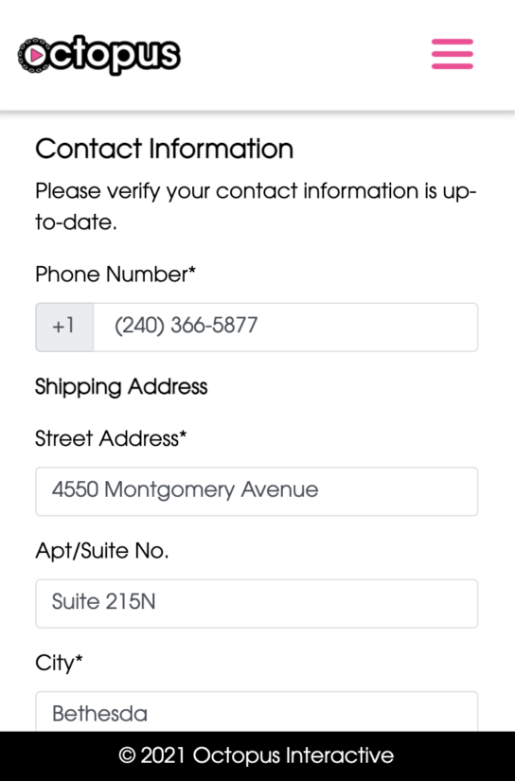Open the pink hamburger menu
This screenshot has width=515, height=781.
click(x=453, y=54)
